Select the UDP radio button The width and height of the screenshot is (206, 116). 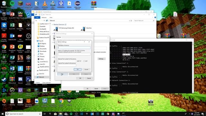coord(84,61)
